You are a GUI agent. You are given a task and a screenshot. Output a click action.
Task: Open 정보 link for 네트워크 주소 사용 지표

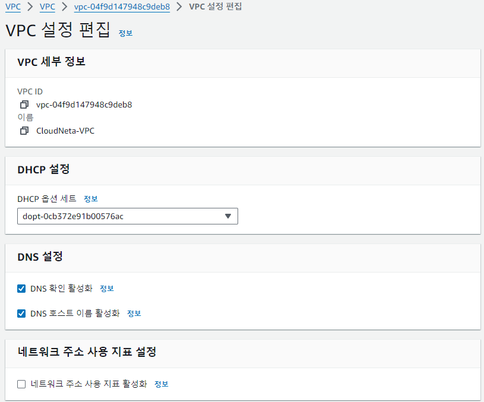(x=161, y=384)
